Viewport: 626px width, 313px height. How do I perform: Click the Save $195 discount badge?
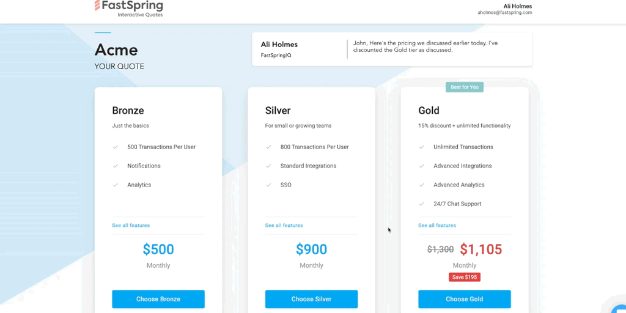point(465,277)
